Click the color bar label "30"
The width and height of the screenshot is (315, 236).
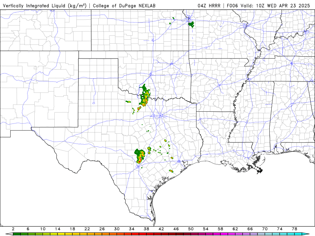(117, 229)
